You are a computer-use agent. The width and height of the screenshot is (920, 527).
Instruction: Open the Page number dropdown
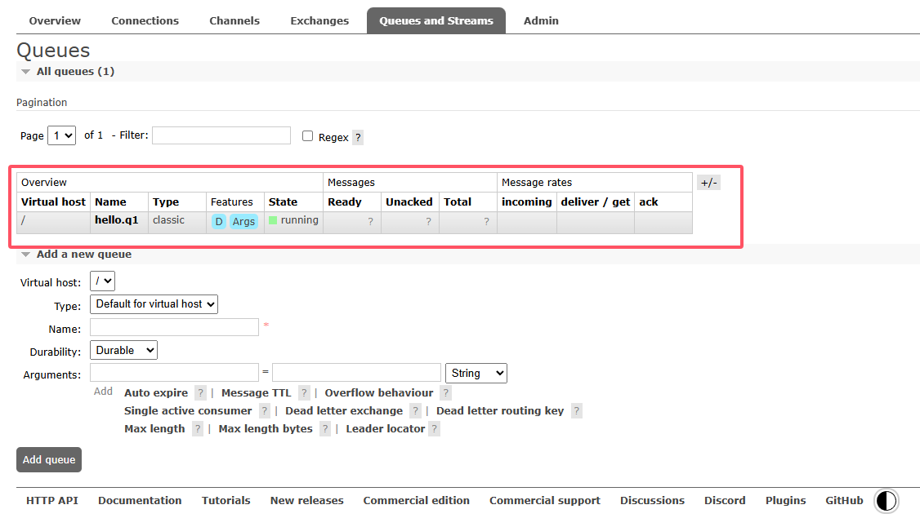pos(61,135)
